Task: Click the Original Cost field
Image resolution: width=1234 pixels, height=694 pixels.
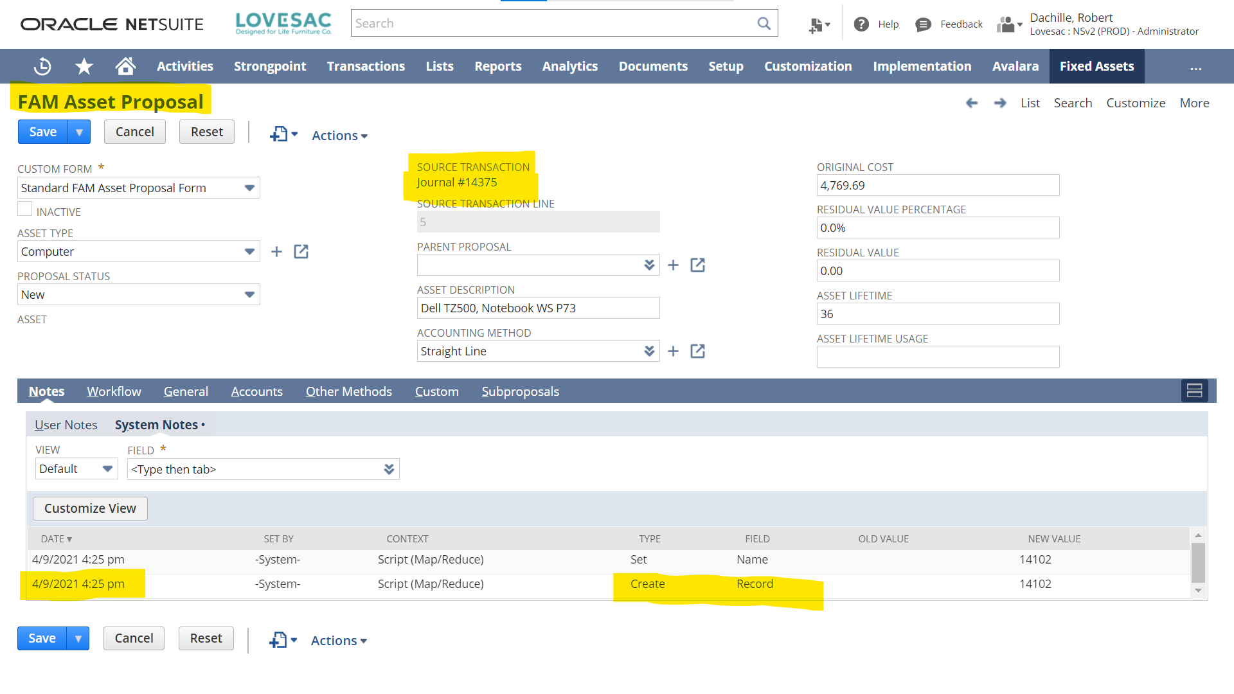Action: [938, 185]
